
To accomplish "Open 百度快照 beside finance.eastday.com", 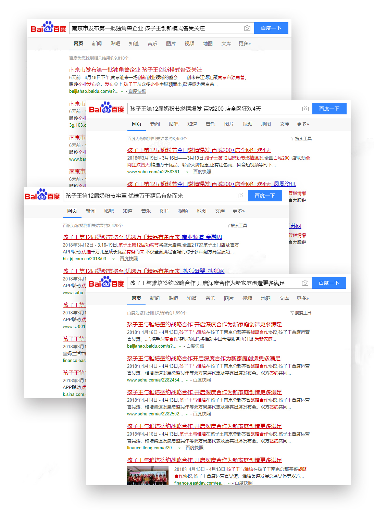I will 244,483.
